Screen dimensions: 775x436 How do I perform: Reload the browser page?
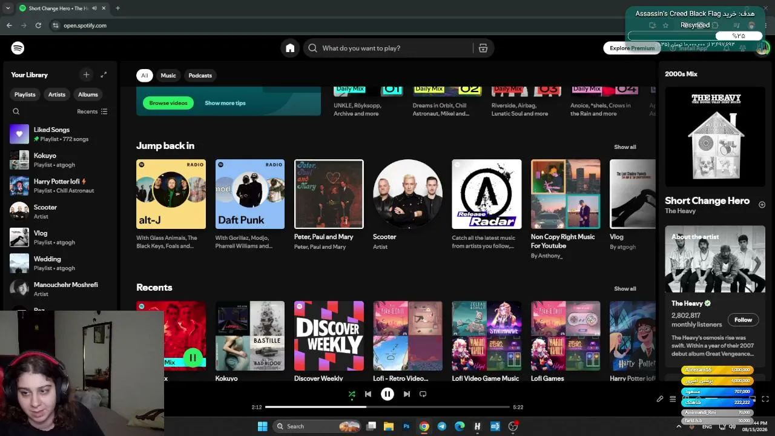(38, 25)
